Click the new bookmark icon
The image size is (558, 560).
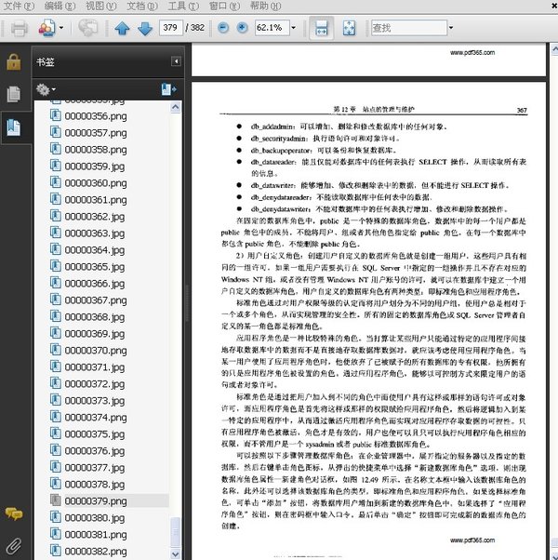pyautogui.click(x=168, y=89)
